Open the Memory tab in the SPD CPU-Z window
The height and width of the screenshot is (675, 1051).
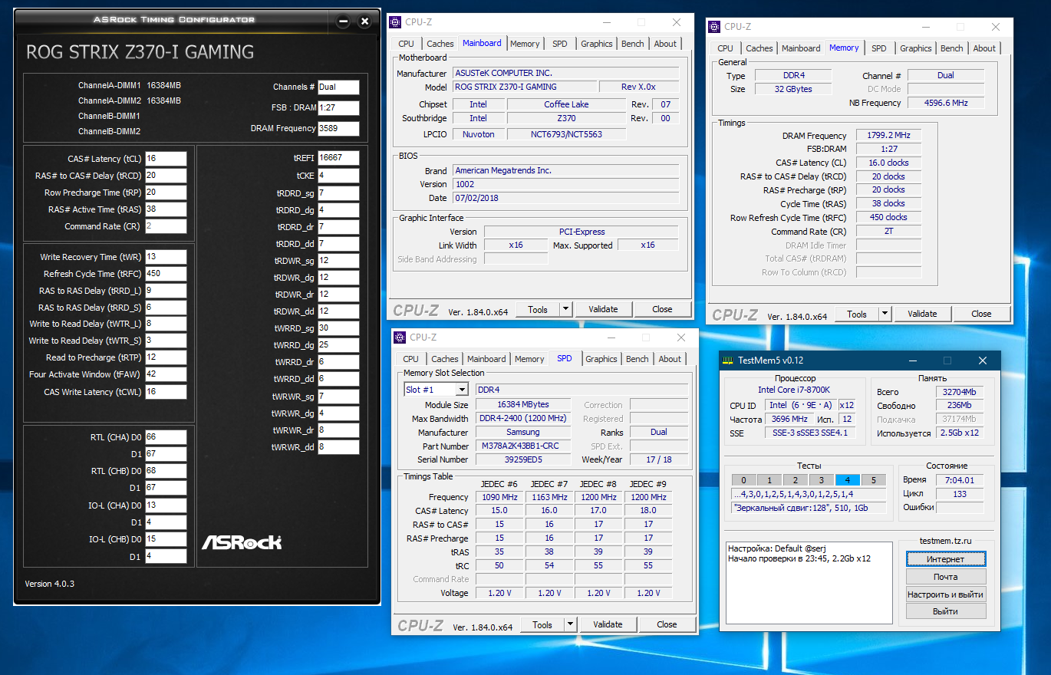[x=529, y=359]
